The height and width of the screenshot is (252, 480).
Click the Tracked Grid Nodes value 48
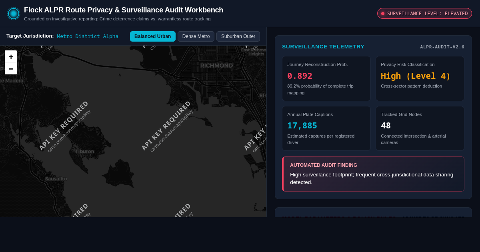(386, 126)
